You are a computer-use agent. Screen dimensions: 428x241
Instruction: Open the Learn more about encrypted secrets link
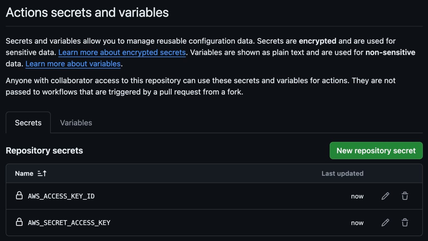click(122, 52)
